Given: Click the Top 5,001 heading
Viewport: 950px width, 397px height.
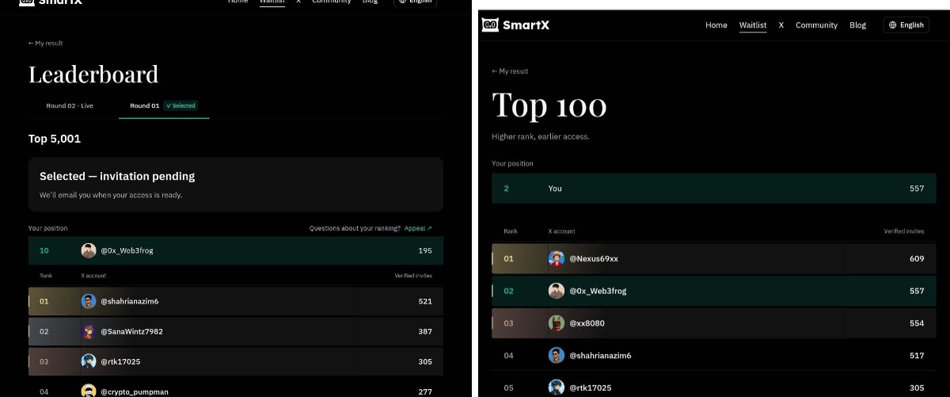Looking at the screenshot, I should (x=55, y=139).
